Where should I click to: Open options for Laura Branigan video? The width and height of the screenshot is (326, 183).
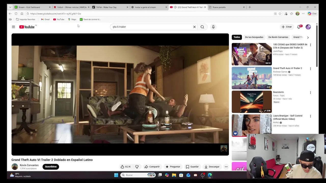pyautogui.click(x=310, y=116)
